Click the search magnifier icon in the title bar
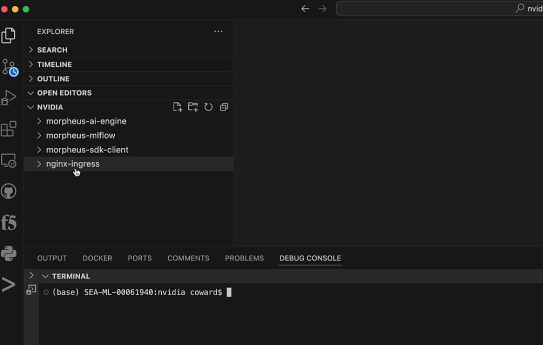Viewport: 543px width, 345px height. pos(520,8)
